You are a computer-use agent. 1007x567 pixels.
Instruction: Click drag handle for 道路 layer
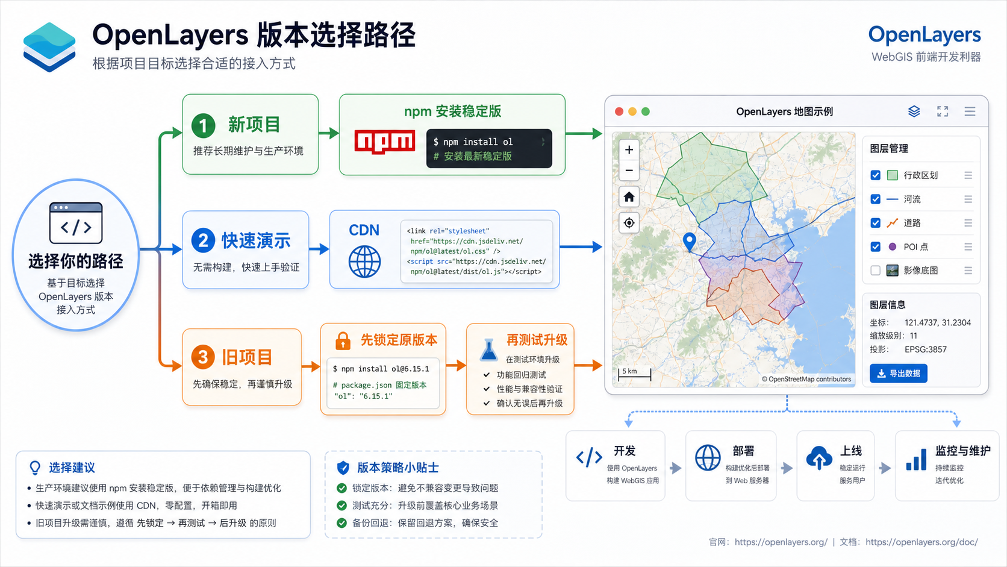pos(968,223)
